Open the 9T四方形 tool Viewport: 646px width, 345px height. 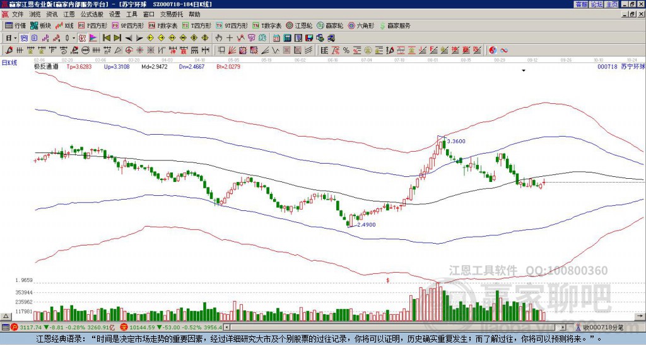pyautogui.click(x=232, y=25)
